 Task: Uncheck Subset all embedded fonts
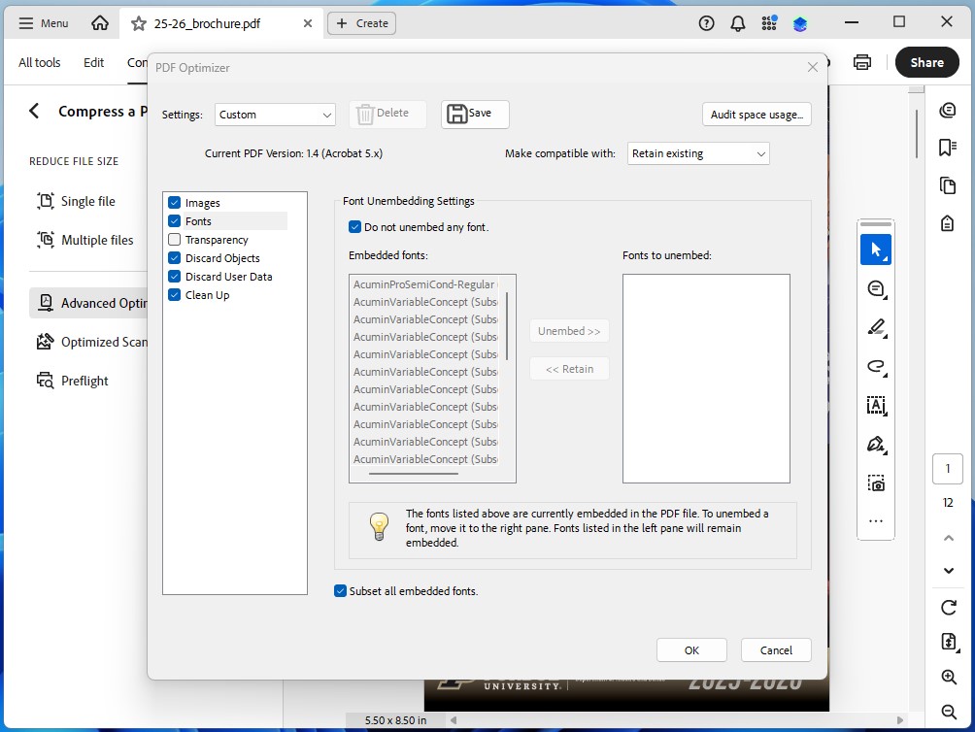coord(340,591)
